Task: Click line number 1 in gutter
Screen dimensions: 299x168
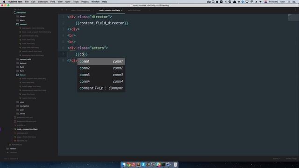Action: (x=63, y=17)
